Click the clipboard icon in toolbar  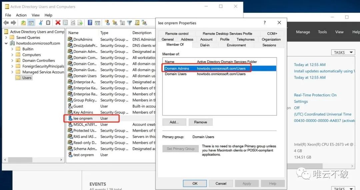[x=48, y=23]
